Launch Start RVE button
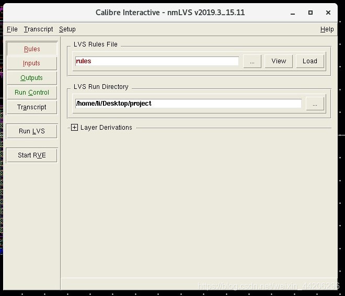The width and height of the screenshot is (345, 296). [32, 155]
